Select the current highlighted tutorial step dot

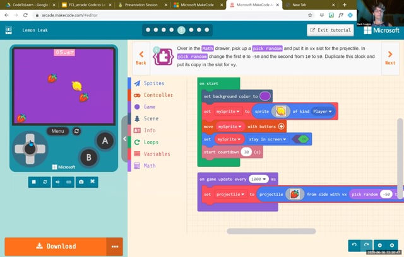pyautogui.click(x=181, y=30)
